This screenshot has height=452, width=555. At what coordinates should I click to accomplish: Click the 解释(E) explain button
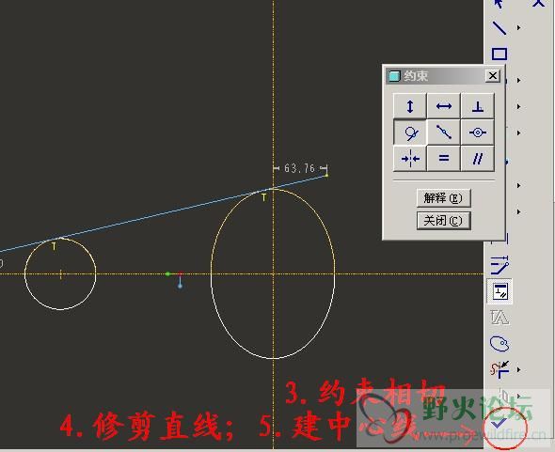click(x=443, y=198)
